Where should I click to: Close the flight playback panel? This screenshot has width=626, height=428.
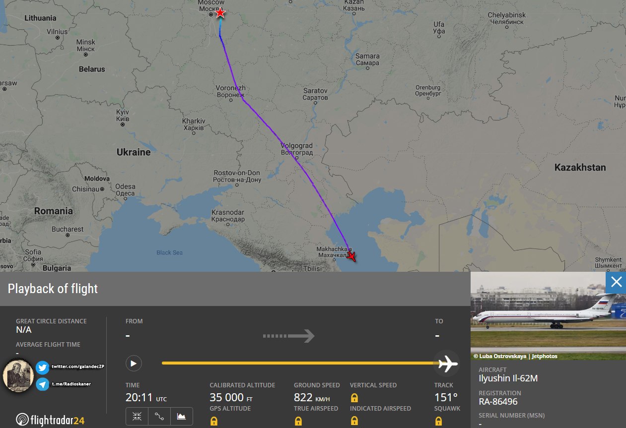click(x=616, y=282)
